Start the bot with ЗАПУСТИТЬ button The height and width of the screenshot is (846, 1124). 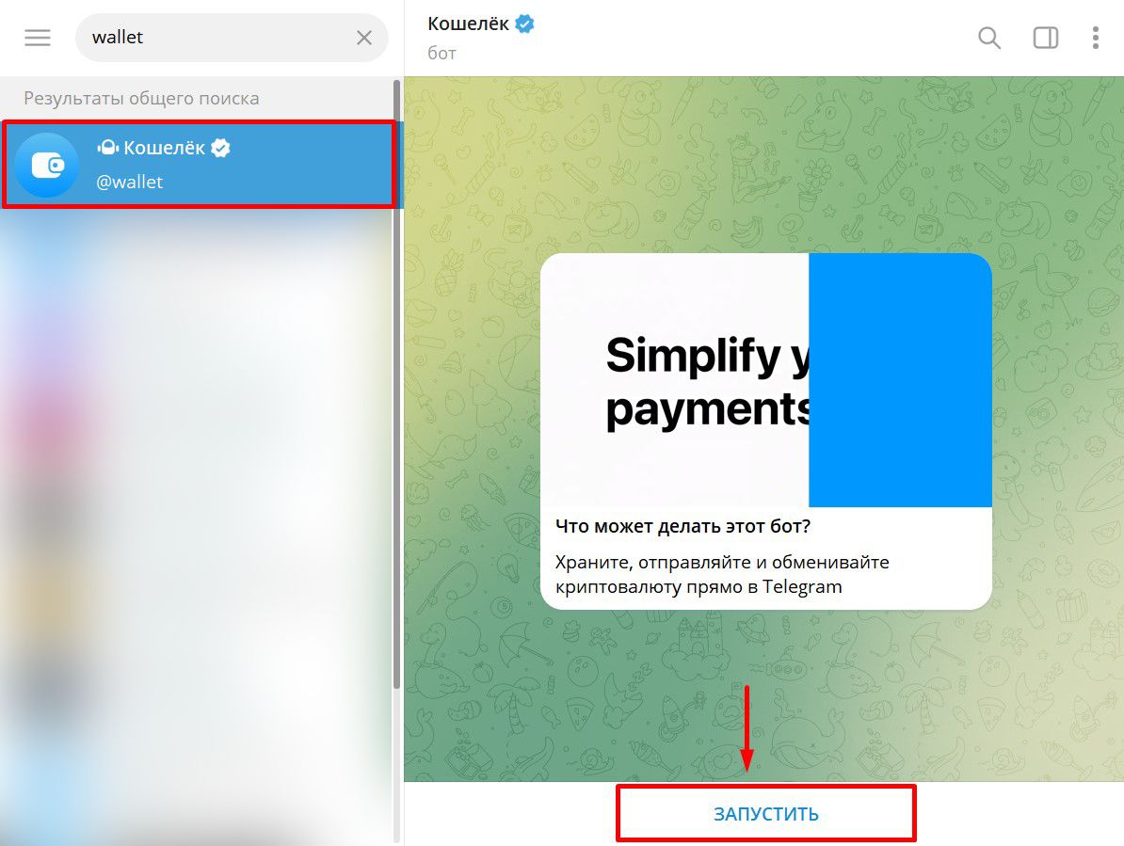pos(765,814)
